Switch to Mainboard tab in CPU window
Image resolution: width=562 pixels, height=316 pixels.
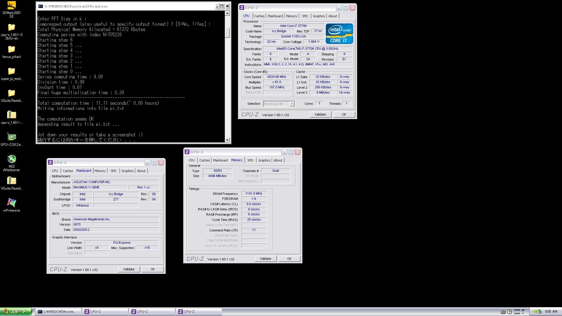click(275, 16)
